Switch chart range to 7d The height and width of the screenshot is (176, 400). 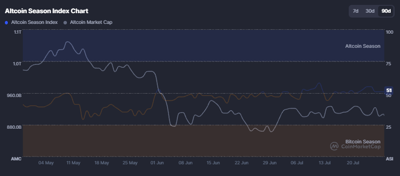pyautogui.click(x=356, y=11)
